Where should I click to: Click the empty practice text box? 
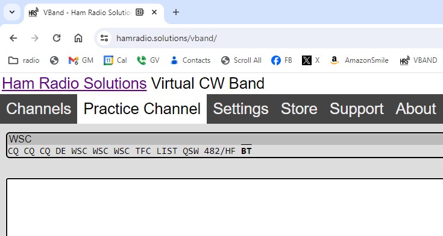(225, 207)
